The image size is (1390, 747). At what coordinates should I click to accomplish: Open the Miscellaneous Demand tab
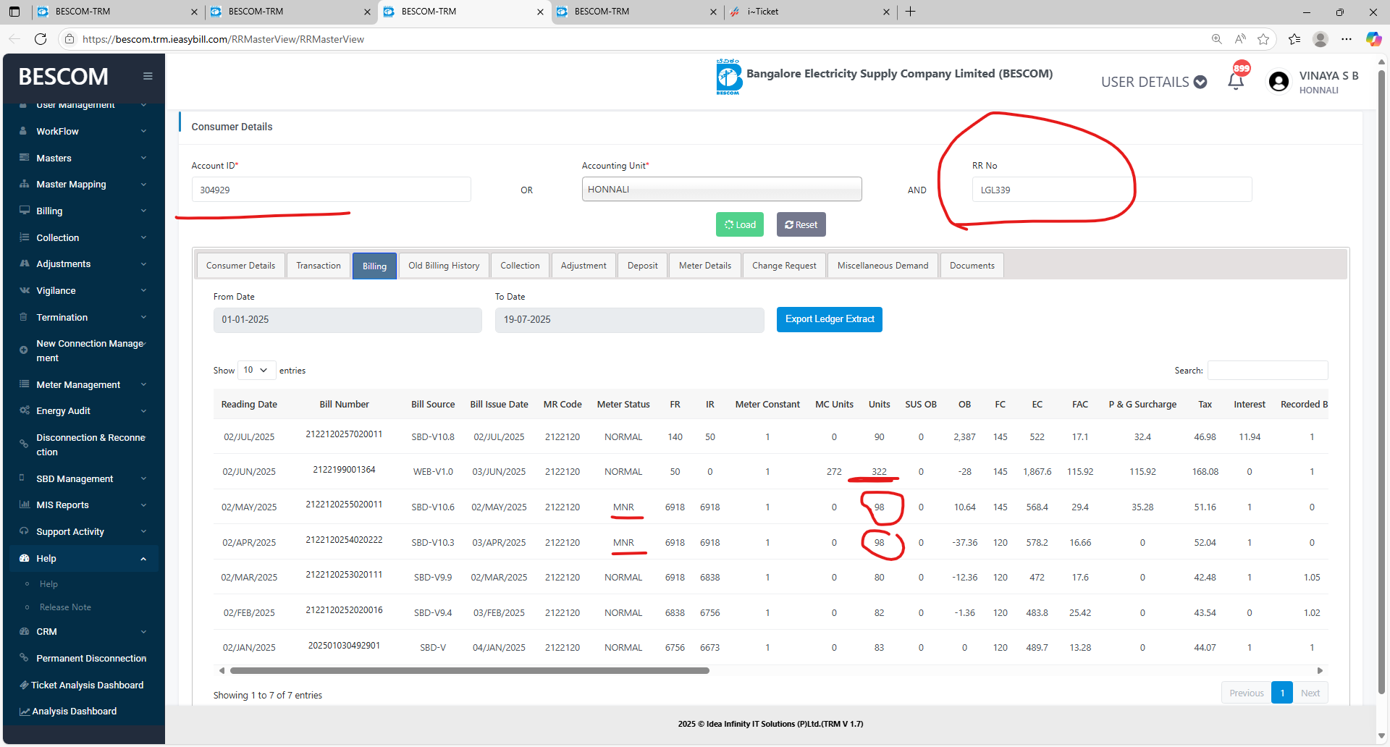[x=883, y=266]
